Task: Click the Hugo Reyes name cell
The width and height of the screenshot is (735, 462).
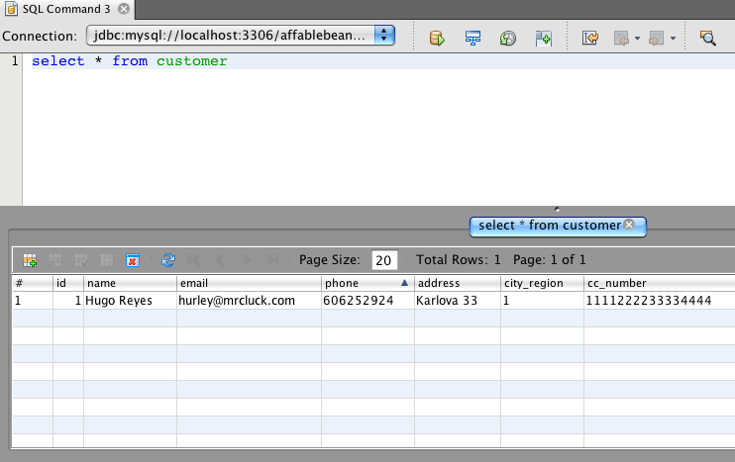Action: [129, 301]
